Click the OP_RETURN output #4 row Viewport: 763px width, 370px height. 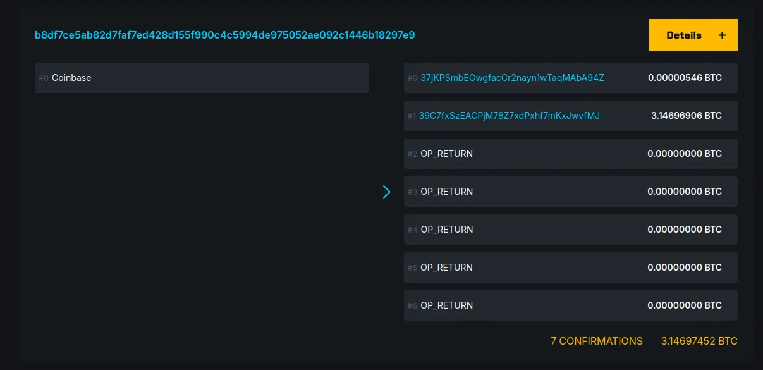click(569, 229)
